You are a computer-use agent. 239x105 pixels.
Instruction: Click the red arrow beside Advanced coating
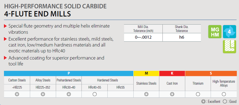click(5, 58)
